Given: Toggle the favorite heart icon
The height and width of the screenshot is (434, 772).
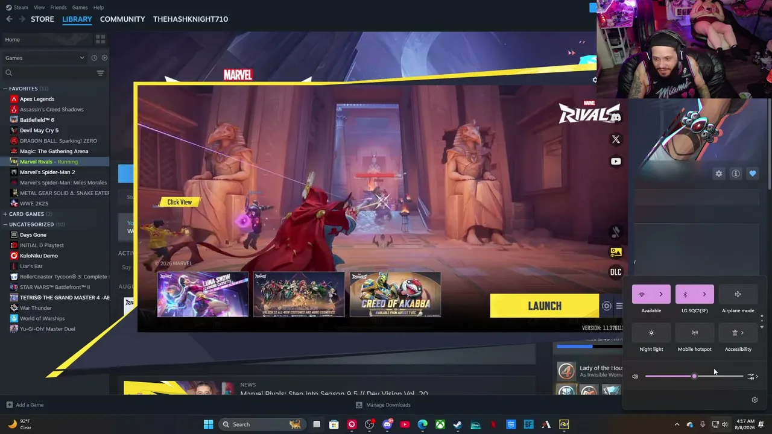Looking at the screenshot, I should (x=753, y=174).
